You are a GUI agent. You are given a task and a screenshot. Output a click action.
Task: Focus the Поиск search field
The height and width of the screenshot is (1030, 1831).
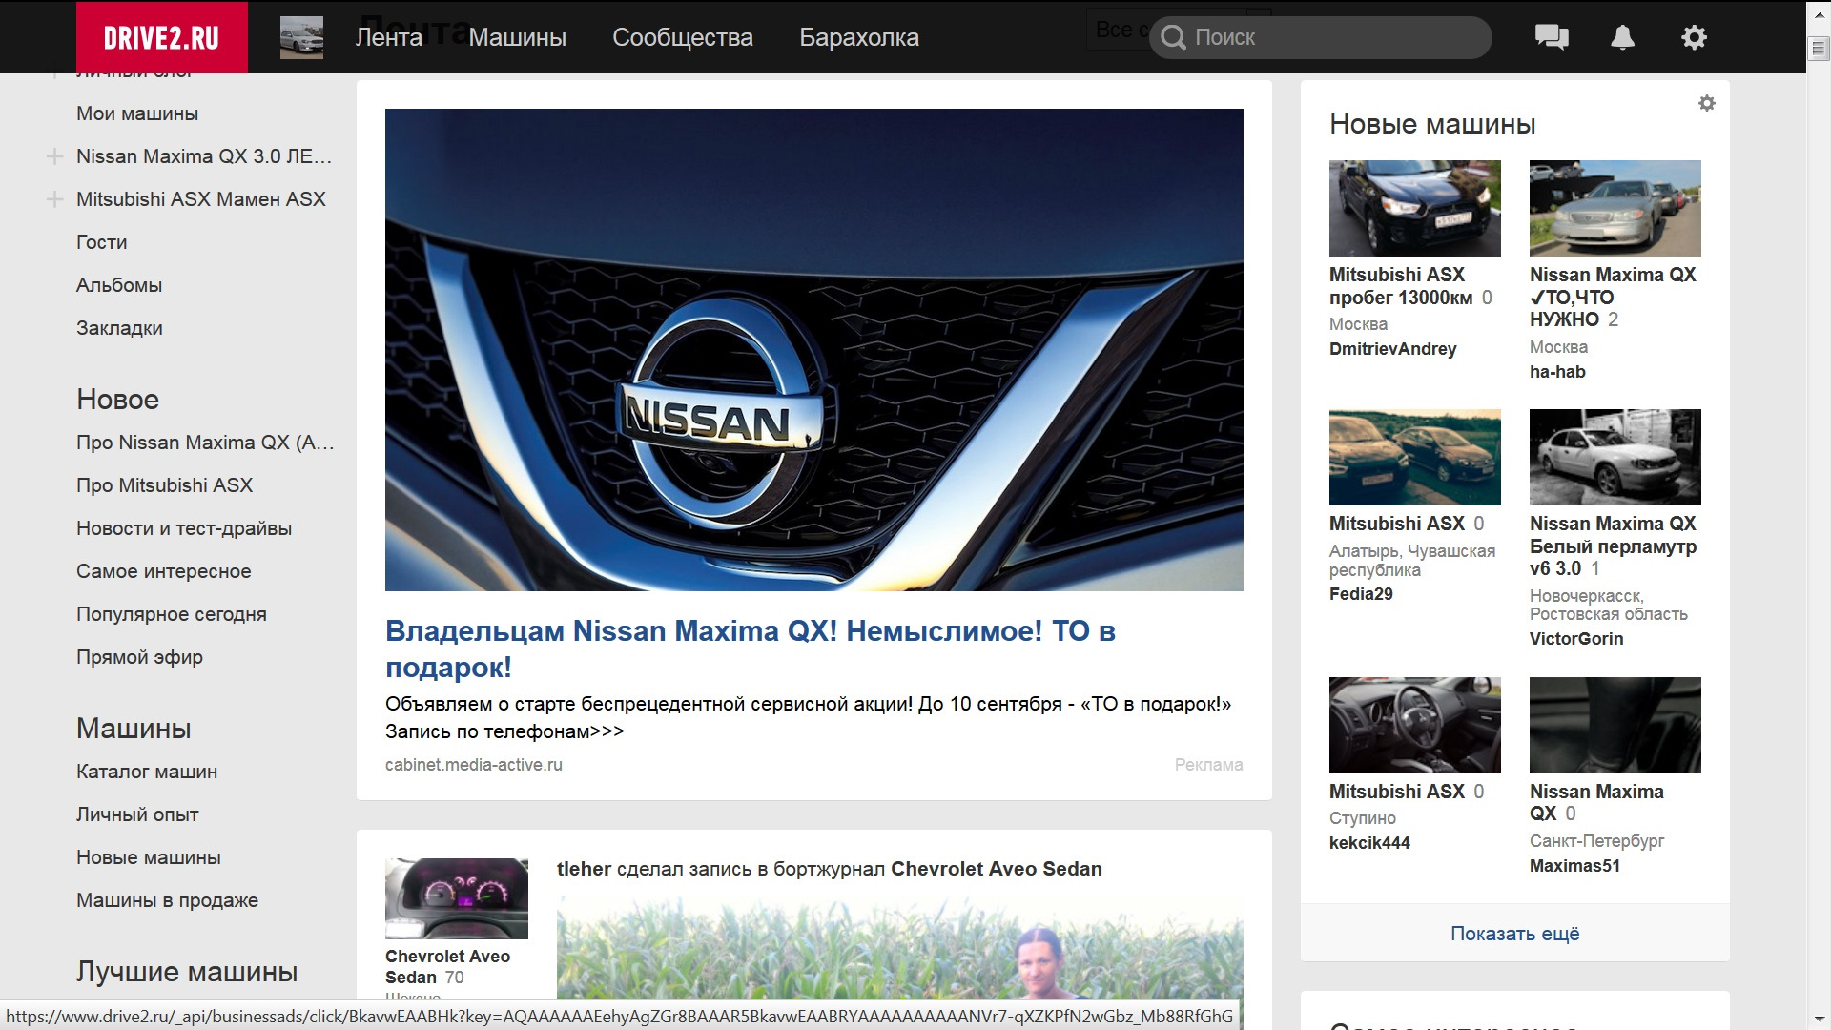pyautogui.click(x=1321, y=37)
